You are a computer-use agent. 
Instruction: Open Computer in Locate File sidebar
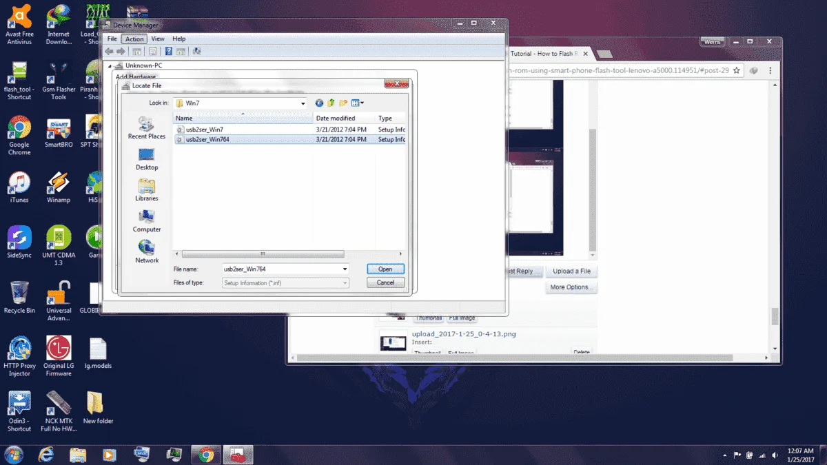click(x=147, y=221)
